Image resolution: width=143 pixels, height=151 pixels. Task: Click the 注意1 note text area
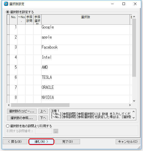click(91, 115)
